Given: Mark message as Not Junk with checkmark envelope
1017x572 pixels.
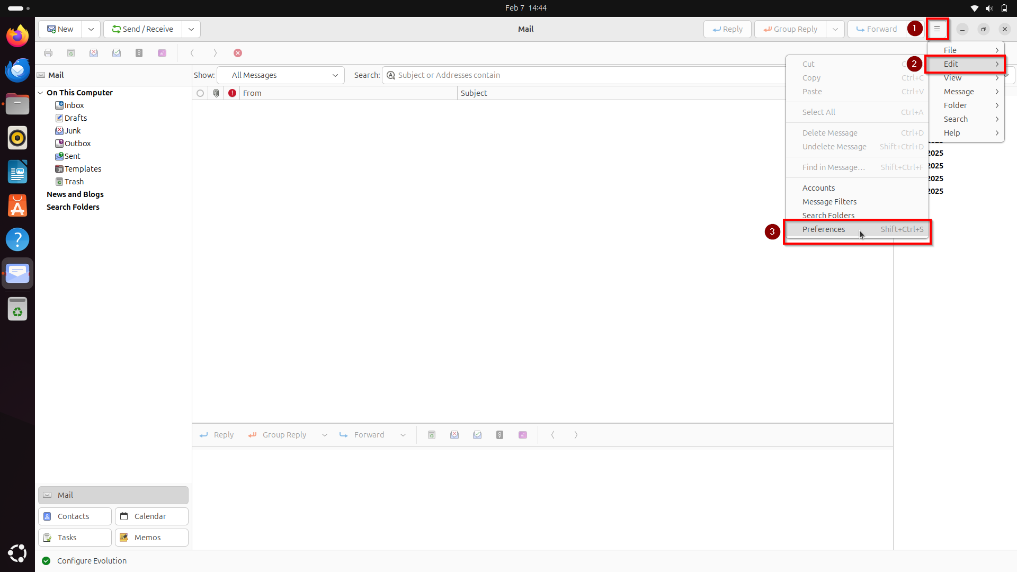Looking at the screenshot, I should pyautogui.click(x=117, y=52).
